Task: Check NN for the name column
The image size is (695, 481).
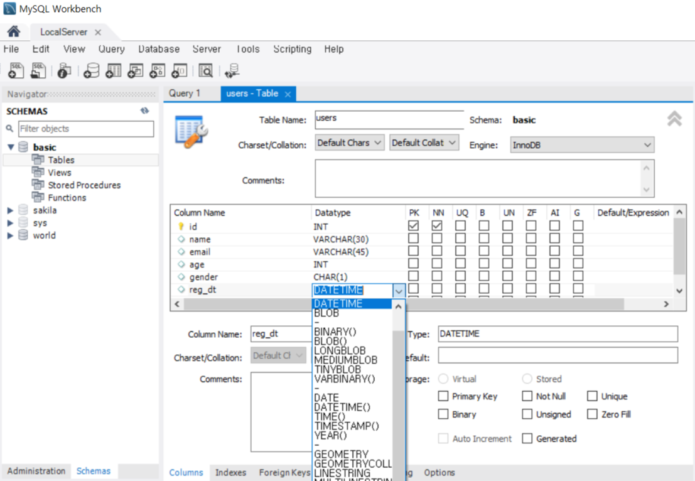Action: tap(437, 239)
